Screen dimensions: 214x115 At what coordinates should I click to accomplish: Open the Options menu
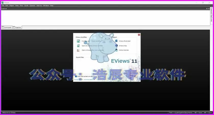32,6
